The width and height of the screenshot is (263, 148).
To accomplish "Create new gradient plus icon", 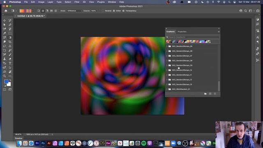I will tap(210, 94).
